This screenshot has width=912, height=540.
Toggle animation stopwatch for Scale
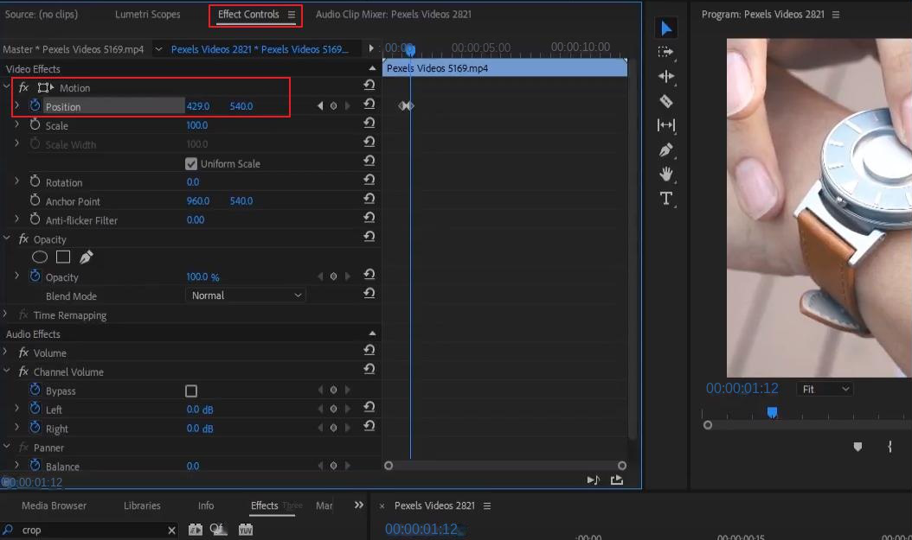coord(35,124)
